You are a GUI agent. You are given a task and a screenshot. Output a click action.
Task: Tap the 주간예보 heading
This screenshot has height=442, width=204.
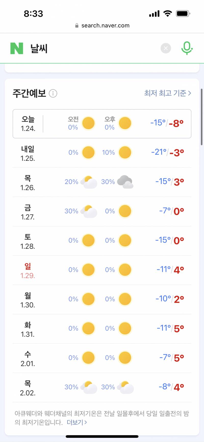coord(29,93)
